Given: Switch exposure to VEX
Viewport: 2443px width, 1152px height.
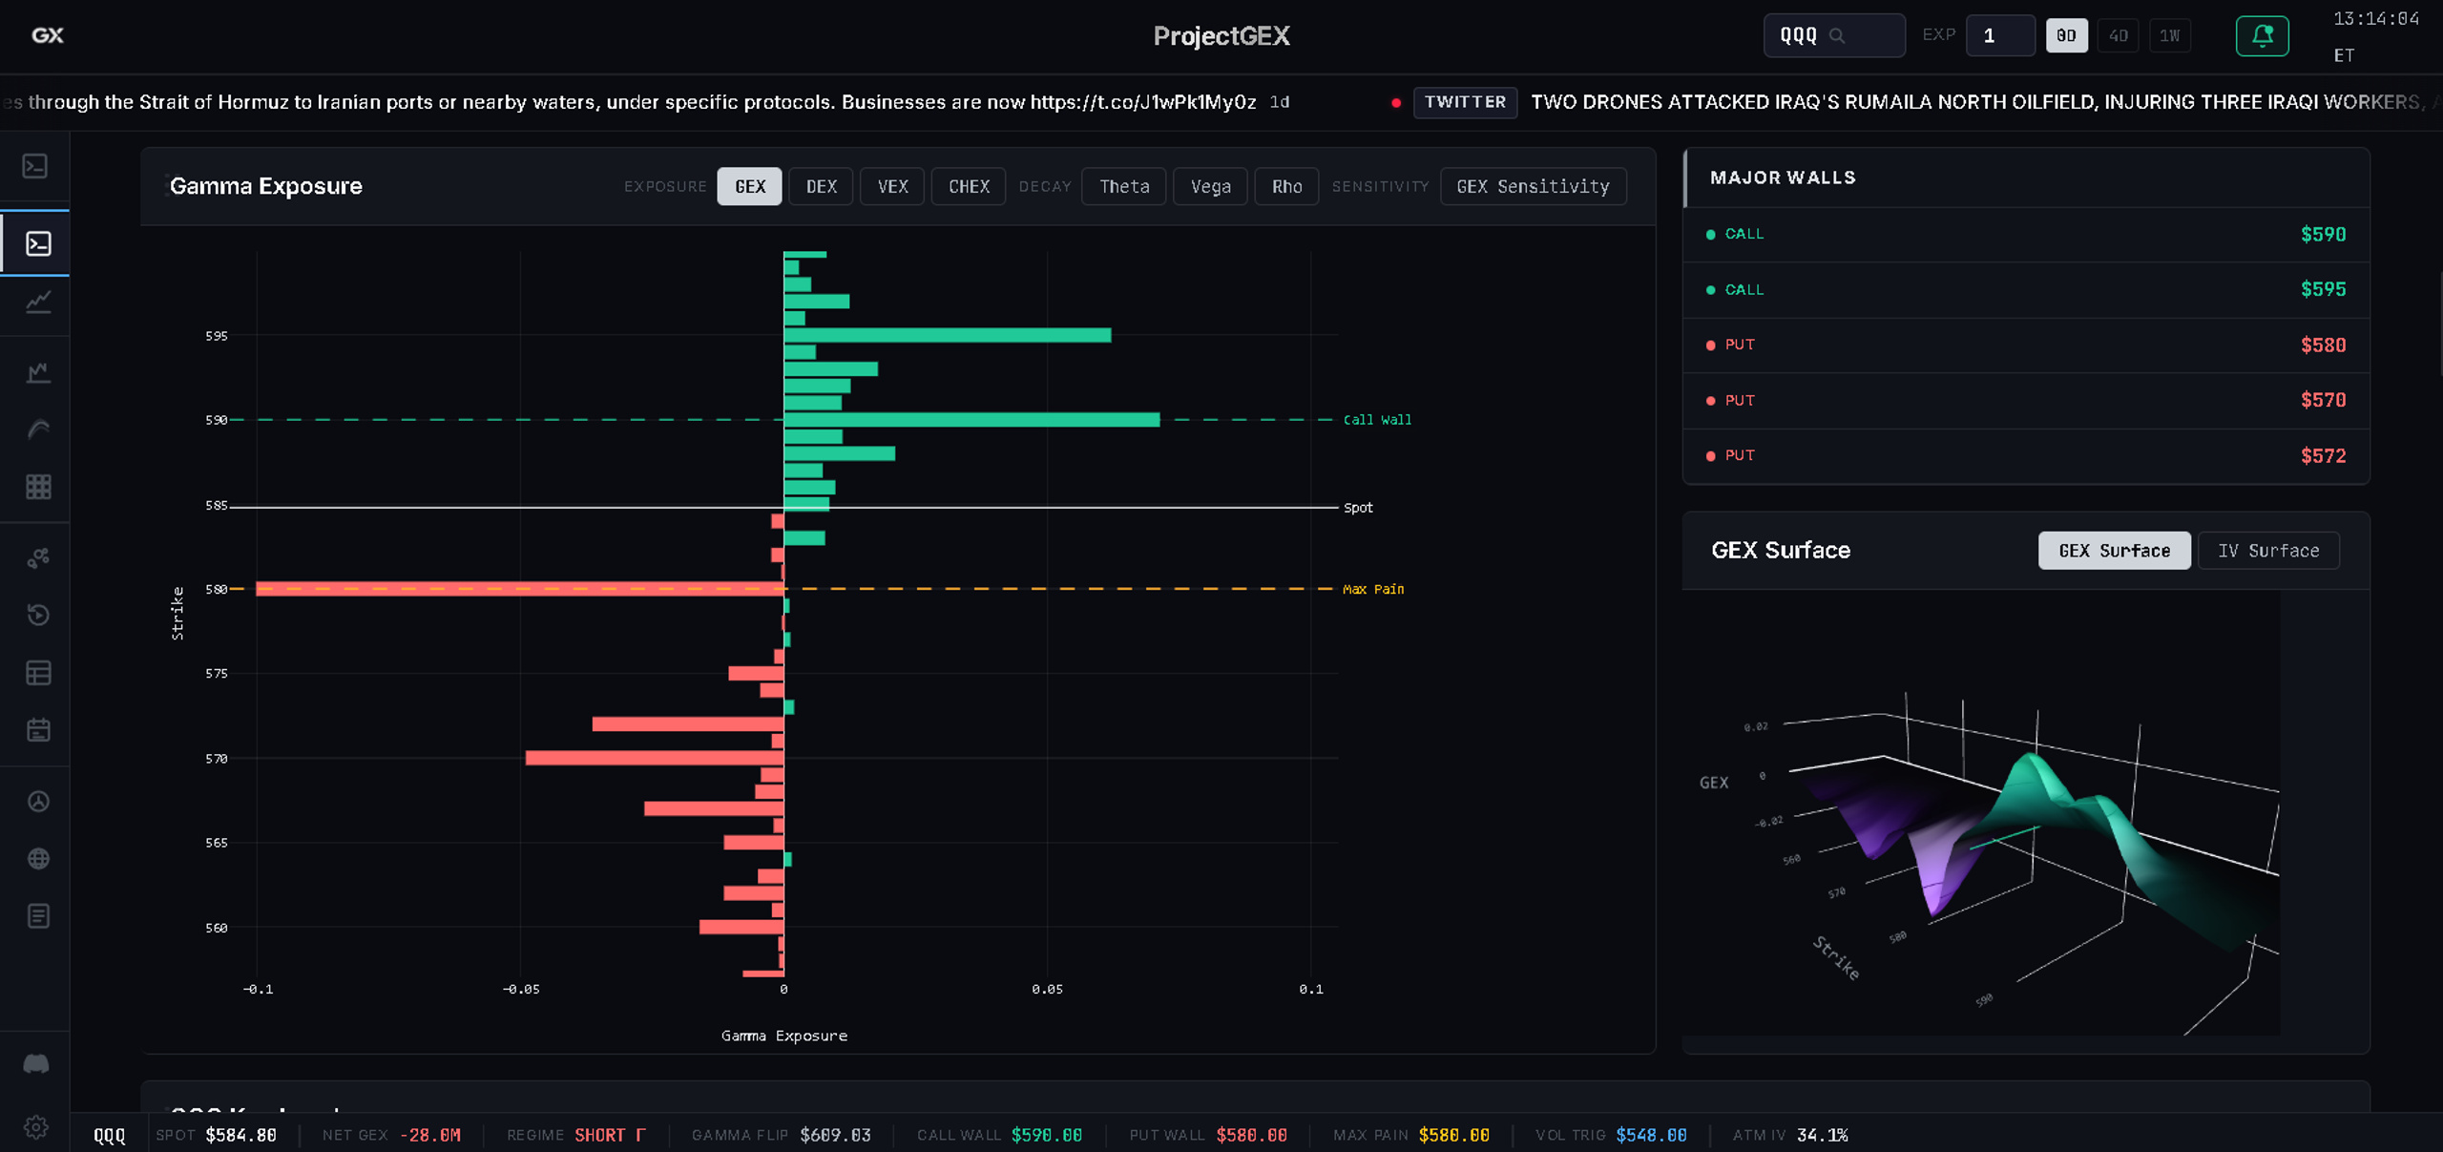Looking at the screenshot, I should click(892, 186).
